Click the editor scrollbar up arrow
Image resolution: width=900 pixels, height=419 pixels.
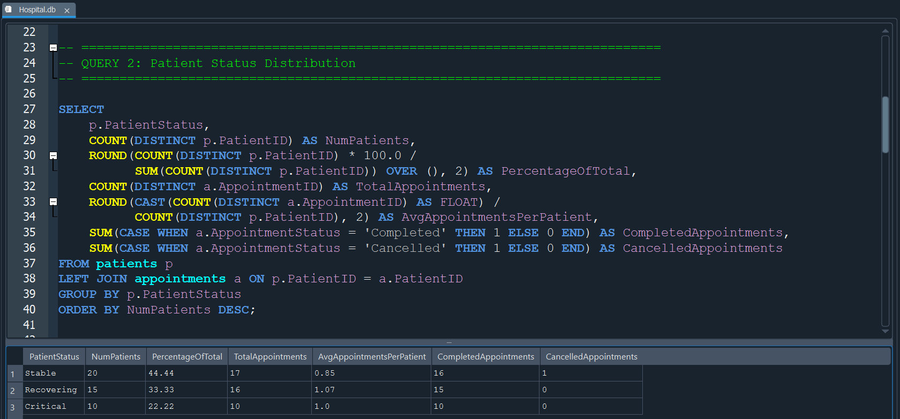(x=885, y=32)
